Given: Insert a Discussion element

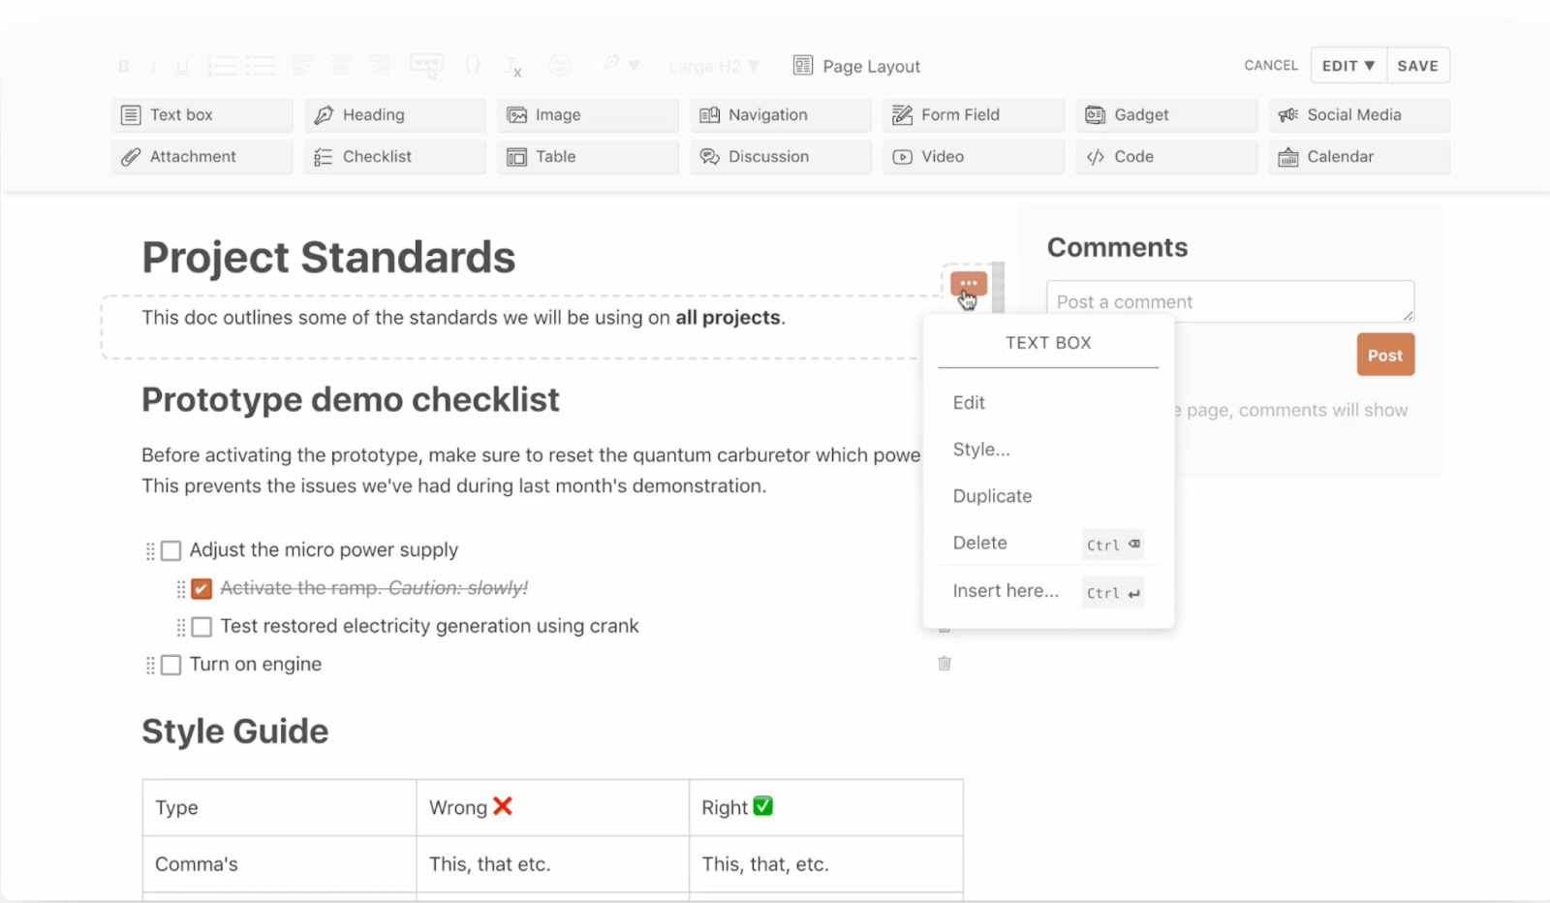Looking at the screenshot, I should (780, 156).
